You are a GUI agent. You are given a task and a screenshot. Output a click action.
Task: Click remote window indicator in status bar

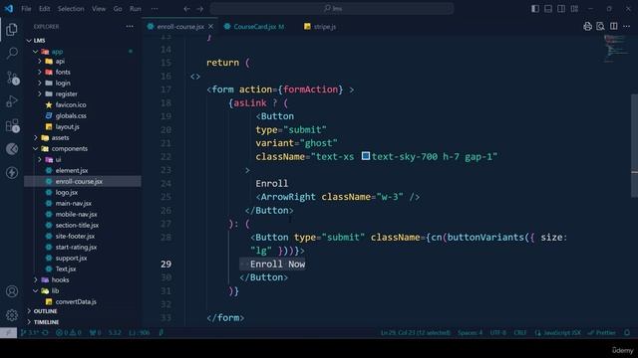[x=8, y=332]
